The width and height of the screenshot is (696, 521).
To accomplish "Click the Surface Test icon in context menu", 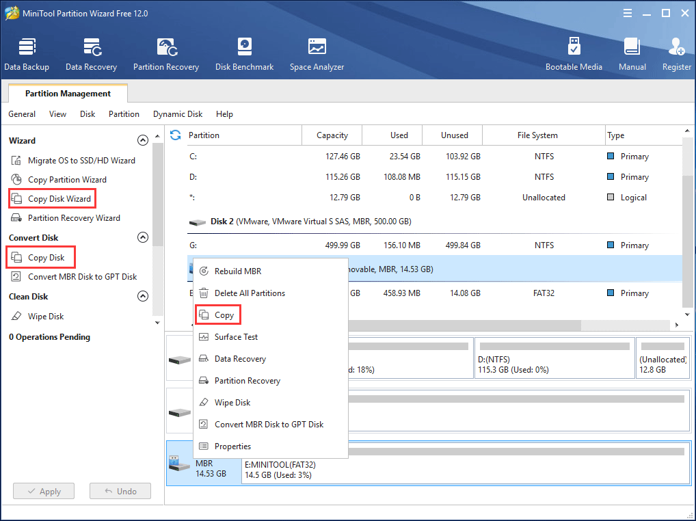I will tap(204, 337).
